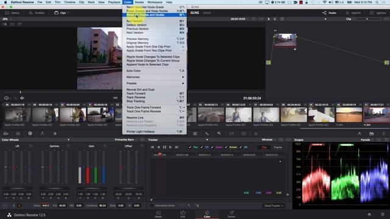
Task: Switch tracker to Frame mode
Action: tap(278, 147)
